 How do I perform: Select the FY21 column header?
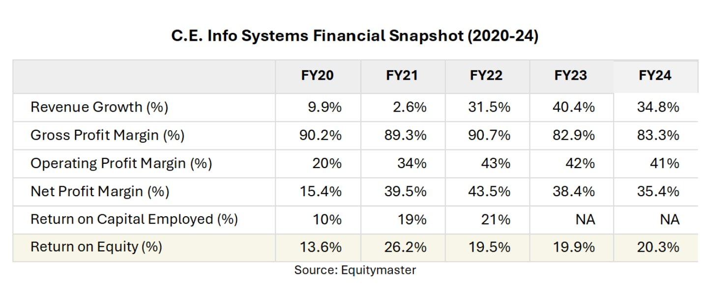coord(402,76)
